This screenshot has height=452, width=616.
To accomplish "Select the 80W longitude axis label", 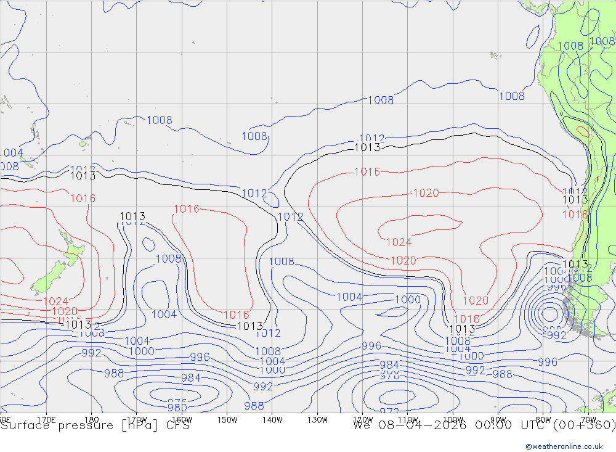I will tap(543, 419).
